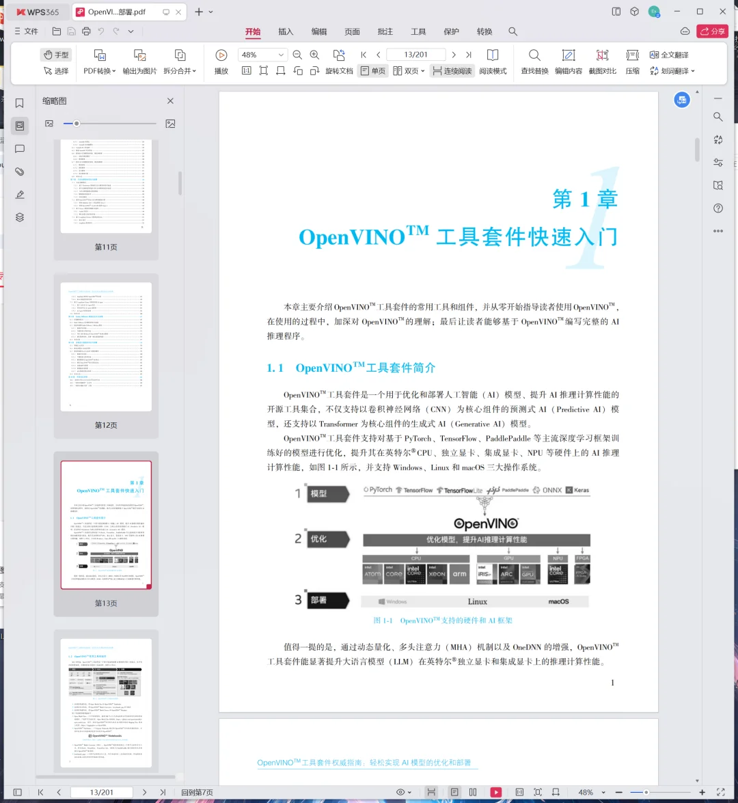The width and height of the screenshot is (738, 803).
Task: Switch to 批注 ribbon tab
Action: coord(385,31)
